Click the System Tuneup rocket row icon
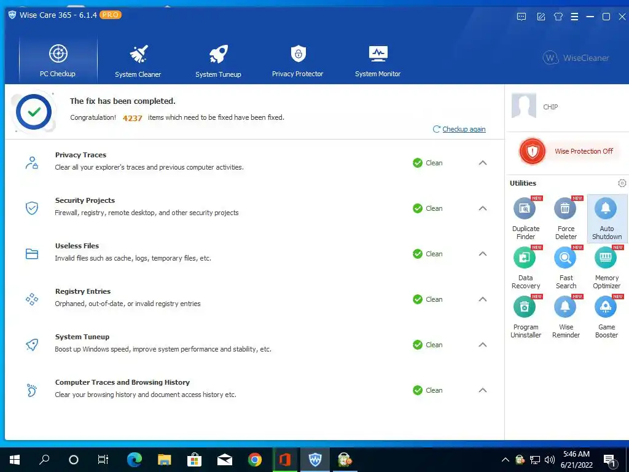Viewport: 629px width, 472px height. [x=32, y=345]
